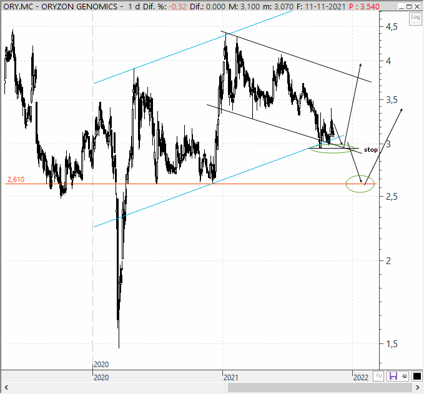Open the black color swatch

tap(417, 376)
